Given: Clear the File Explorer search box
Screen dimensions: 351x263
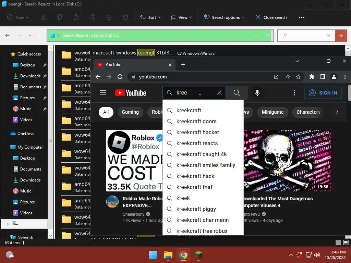Looking at the screenshot, I should coord(329,36).
